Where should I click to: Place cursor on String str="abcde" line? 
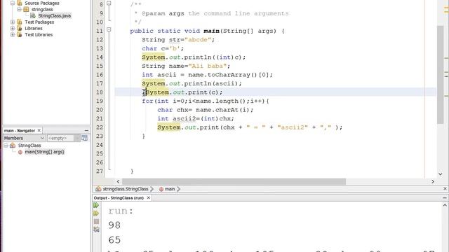click(178, 40)
